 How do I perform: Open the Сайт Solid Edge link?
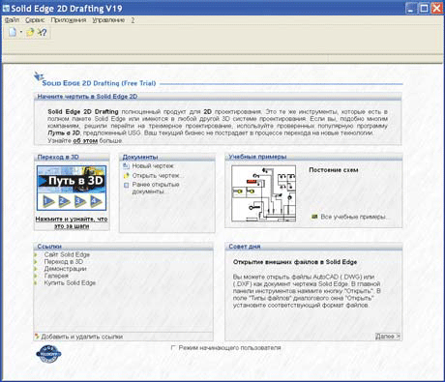tap(67, 254)
